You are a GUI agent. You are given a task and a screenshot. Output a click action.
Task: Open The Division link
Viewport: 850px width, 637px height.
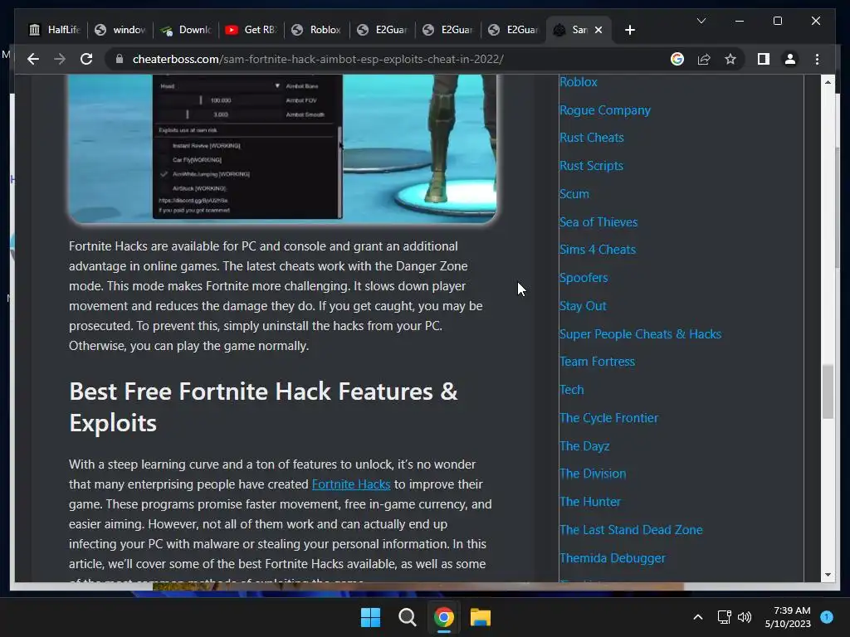click(593, 474)
